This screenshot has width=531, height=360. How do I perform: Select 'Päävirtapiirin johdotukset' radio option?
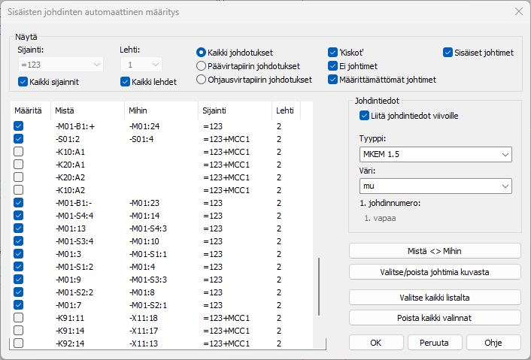(x=201, y=66)
